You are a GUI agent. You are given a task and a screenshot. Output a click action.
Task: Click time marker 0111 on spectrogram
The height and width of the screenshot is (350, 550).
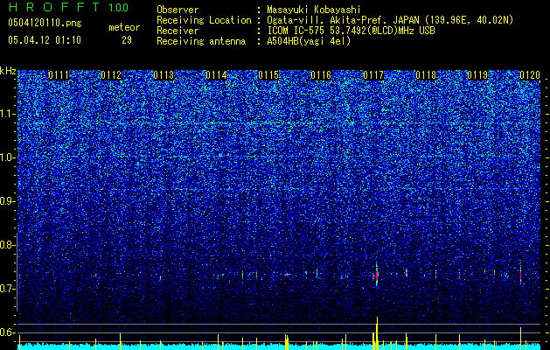[x=59, y=75]
